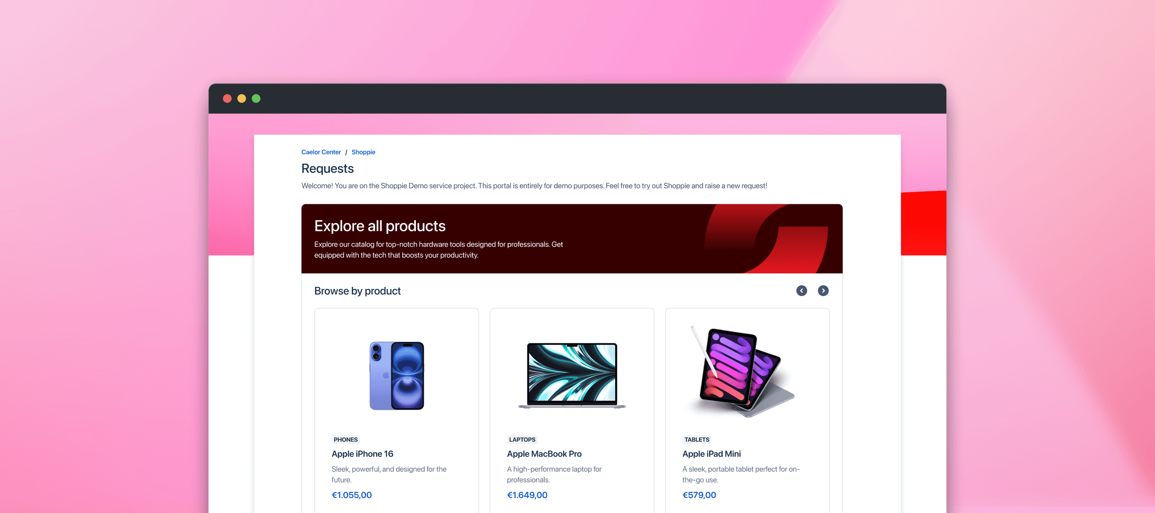Click the green maximize window dot
This screenshot has height=513, width=1155.
pos(256,99)
